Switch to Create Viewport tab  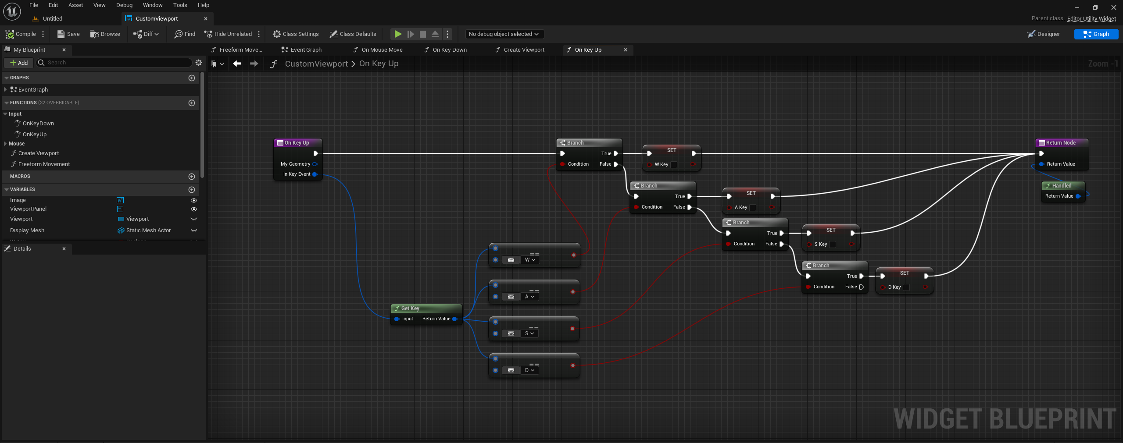pos(520,50)
